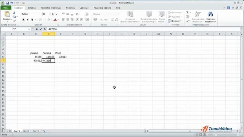Open the Файл tab
The height and width of the screenshot is (137, 244).
tap(6, 8)
